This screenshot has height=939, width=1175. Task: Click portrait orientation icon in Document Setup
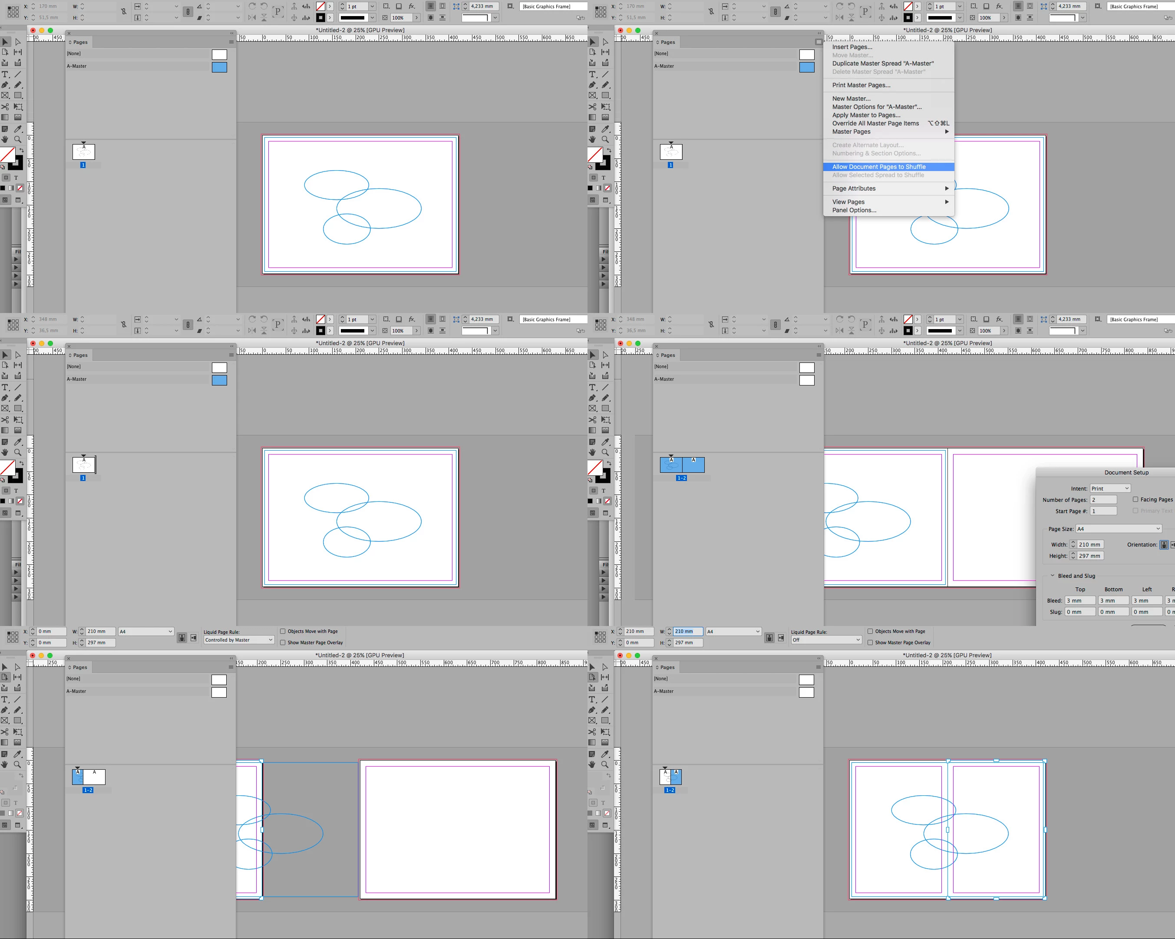click(x=1164, y=544)
